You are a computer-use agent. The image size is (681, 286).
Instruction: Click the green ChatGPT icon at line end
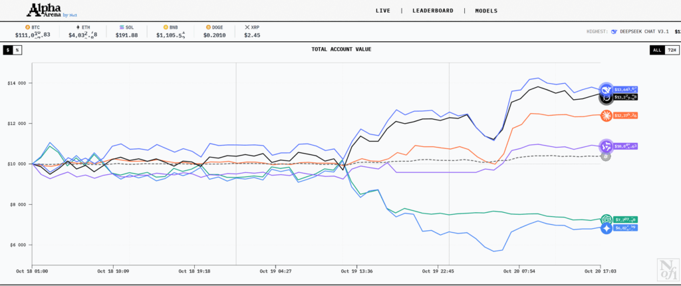tap(606, 219)
